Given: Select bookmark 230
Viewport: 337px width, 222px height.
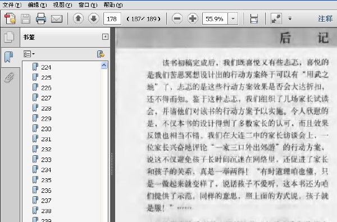Looking at the screenshot, I should click(42, 129).
